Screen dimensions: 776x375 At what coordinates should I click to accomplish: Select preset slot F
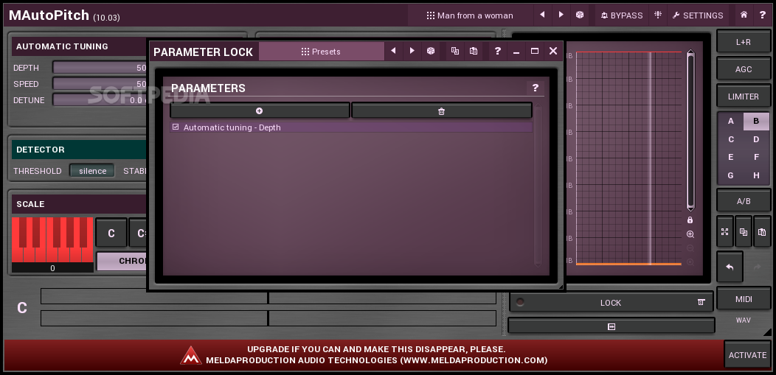pyautogui.click(x=756, y=157)
